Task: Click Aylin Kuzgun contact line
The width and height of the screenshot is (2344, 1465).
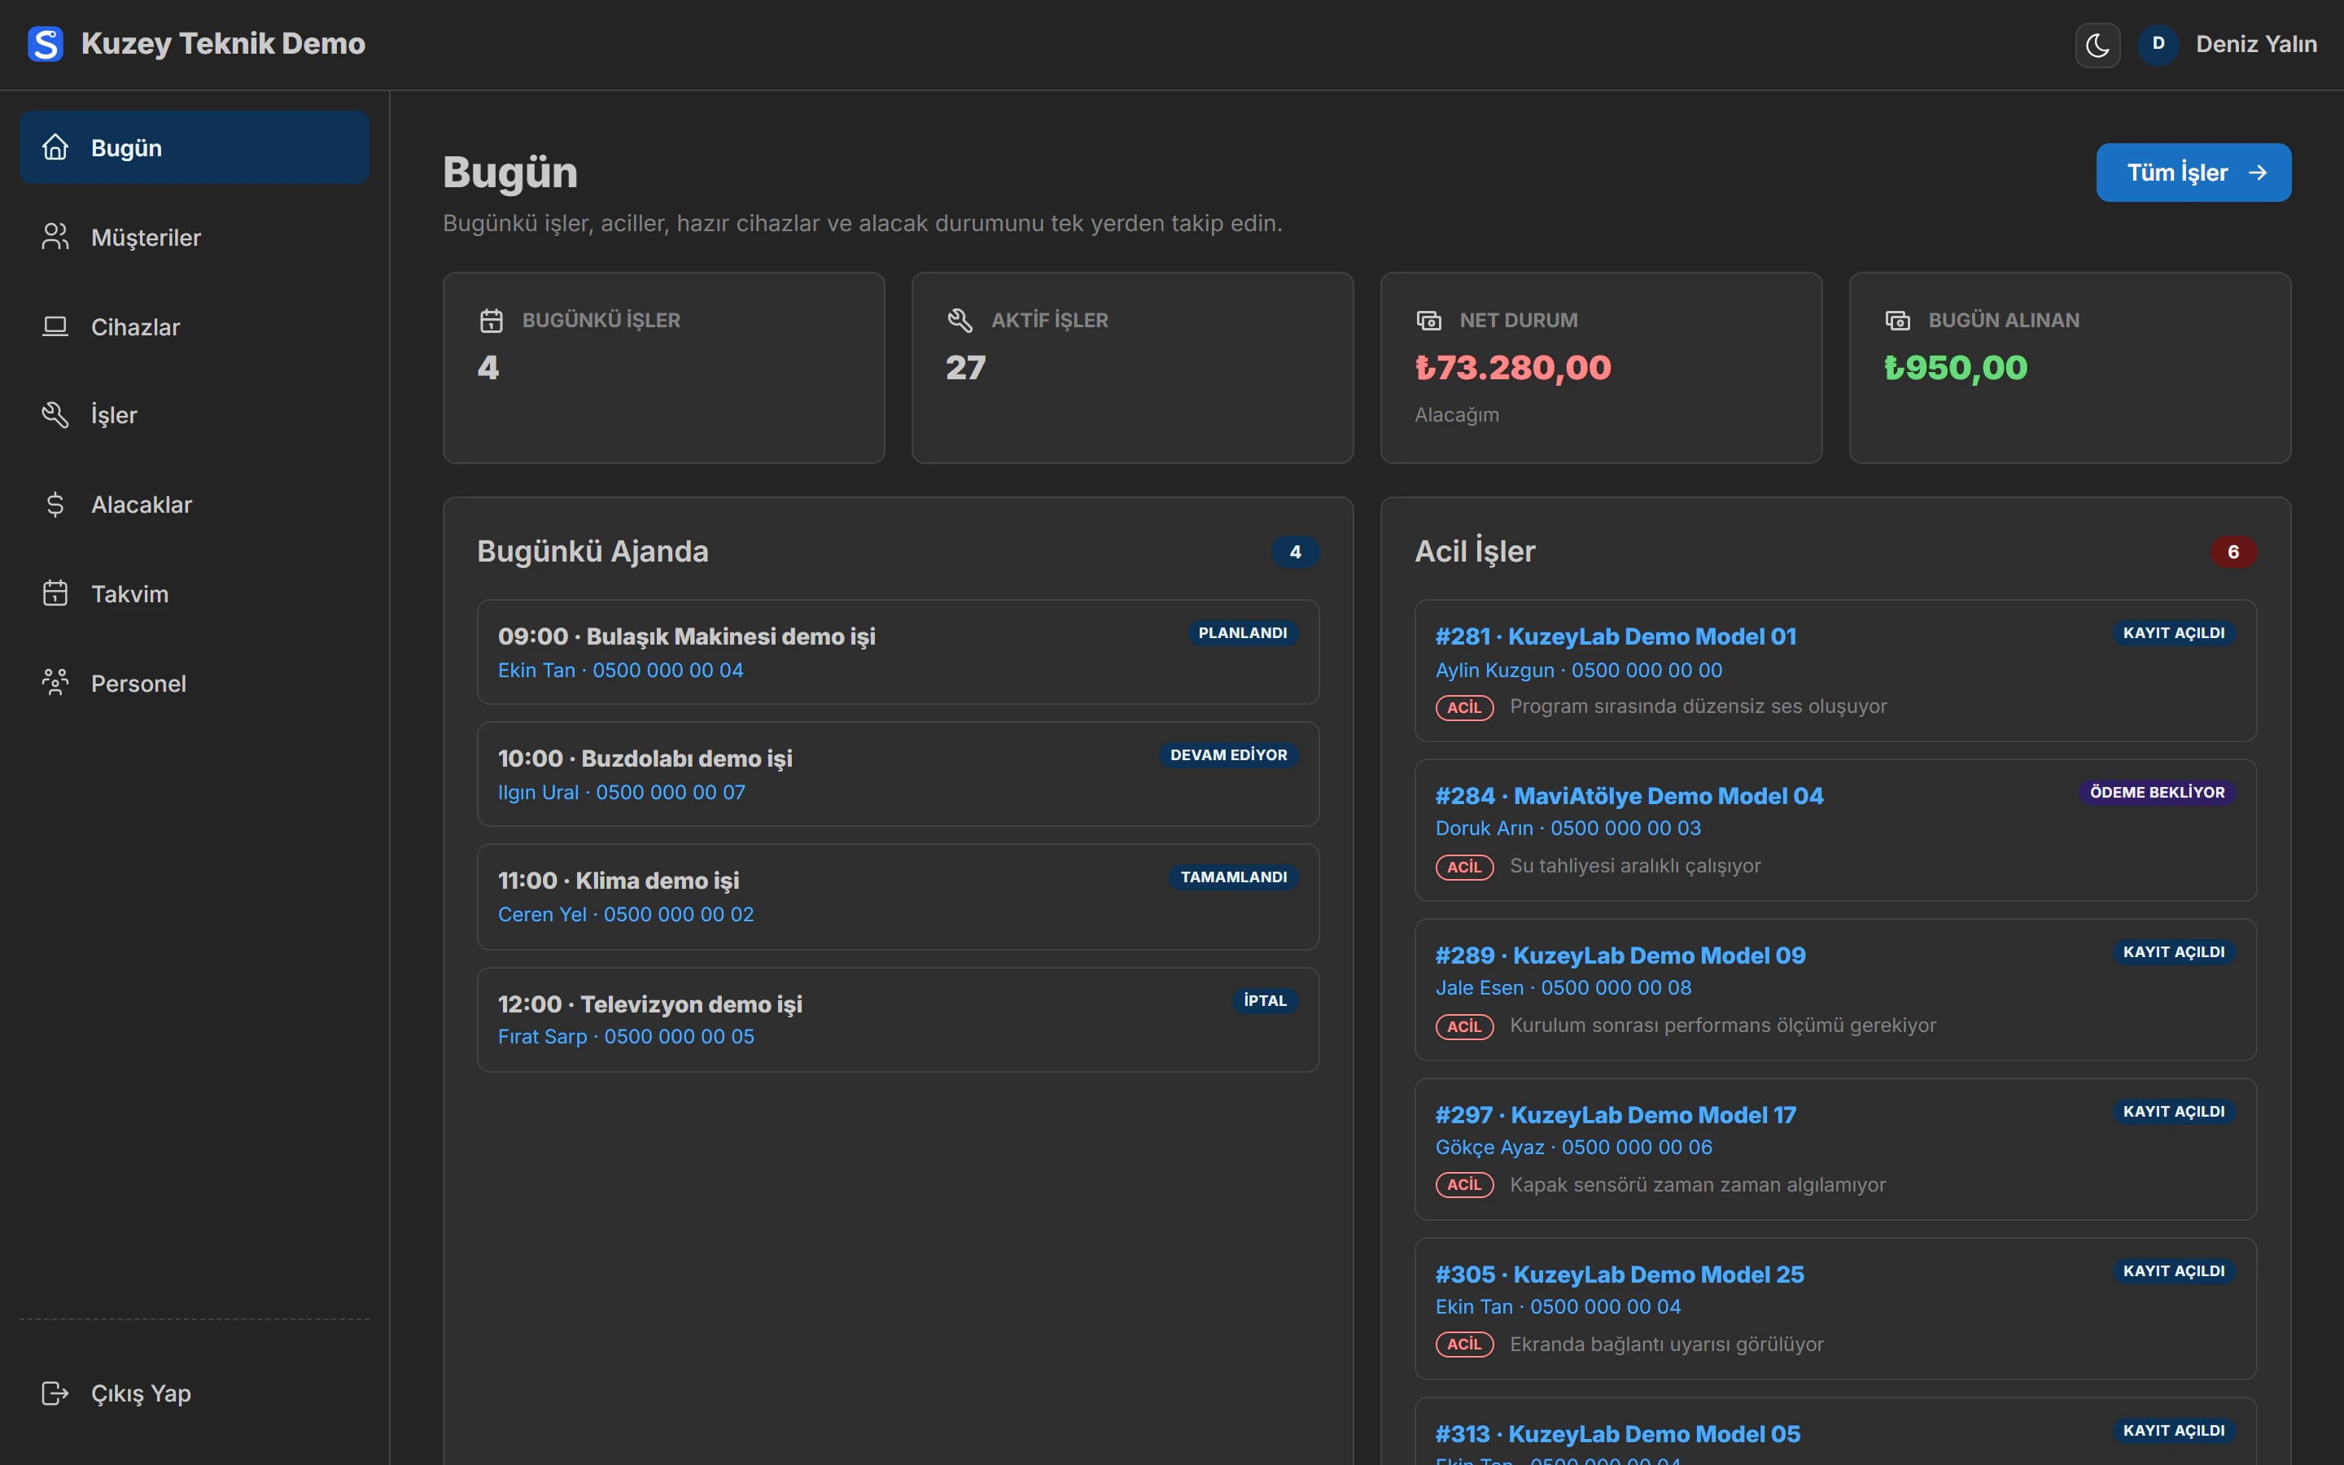Action: tap(1579, 671)
